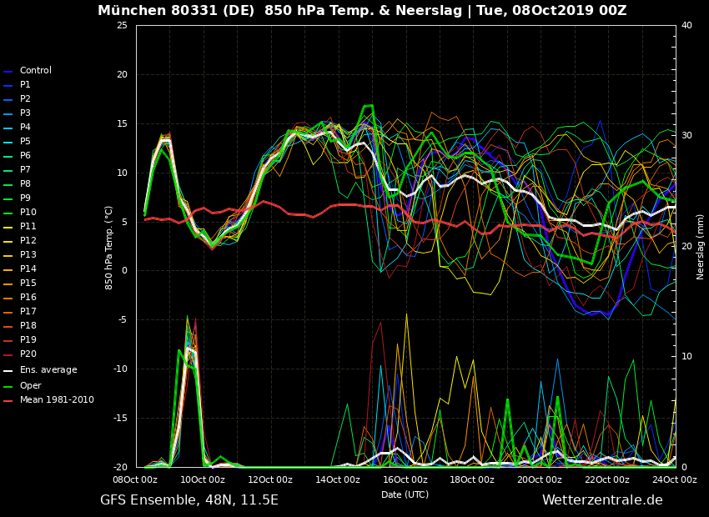Click the 14Oct 00z date tick label
The width and height of the screenshot is (709, 517).
(338, 479)
